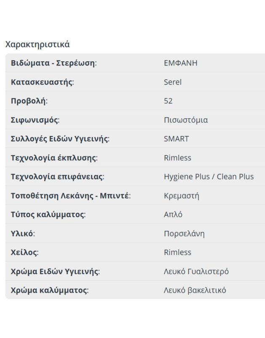Open the SMART collection value
265x338 pixels.
pyautogui.click(x=176, y=139)
